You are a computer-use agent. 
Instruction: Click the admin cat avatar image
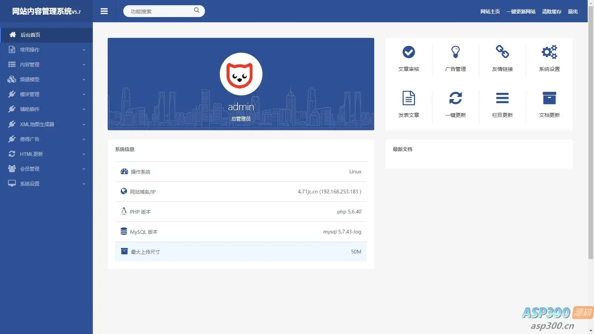(x=241, y=74)
